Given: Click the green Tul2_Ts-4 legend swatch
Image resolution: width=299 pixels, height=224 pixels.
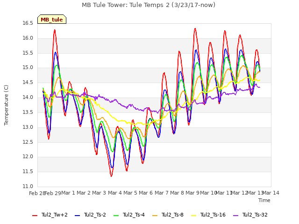Looking at the screenshot, I should point(116,216).
